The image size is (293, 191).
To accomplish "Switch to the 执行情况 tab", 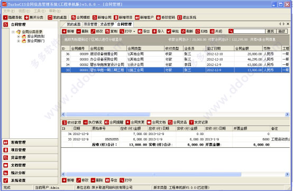I will 93,122.
